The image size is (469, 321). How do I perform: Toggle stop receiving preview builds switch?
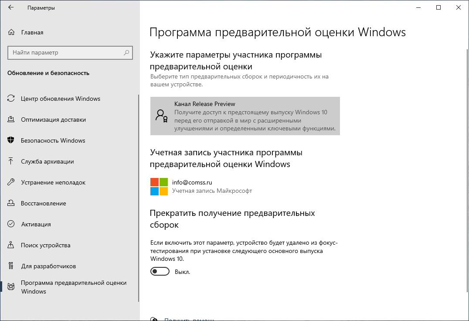(x=160, y=272)
